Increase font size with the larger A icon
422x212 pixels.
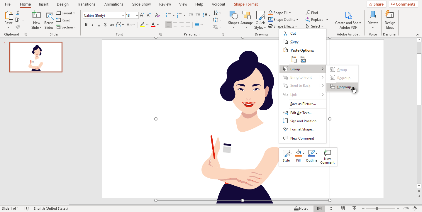142,15
